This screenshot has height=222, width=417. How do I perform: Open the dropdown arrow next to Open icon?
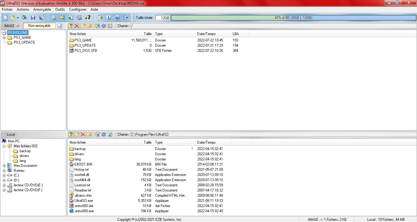tap(18, 18)
